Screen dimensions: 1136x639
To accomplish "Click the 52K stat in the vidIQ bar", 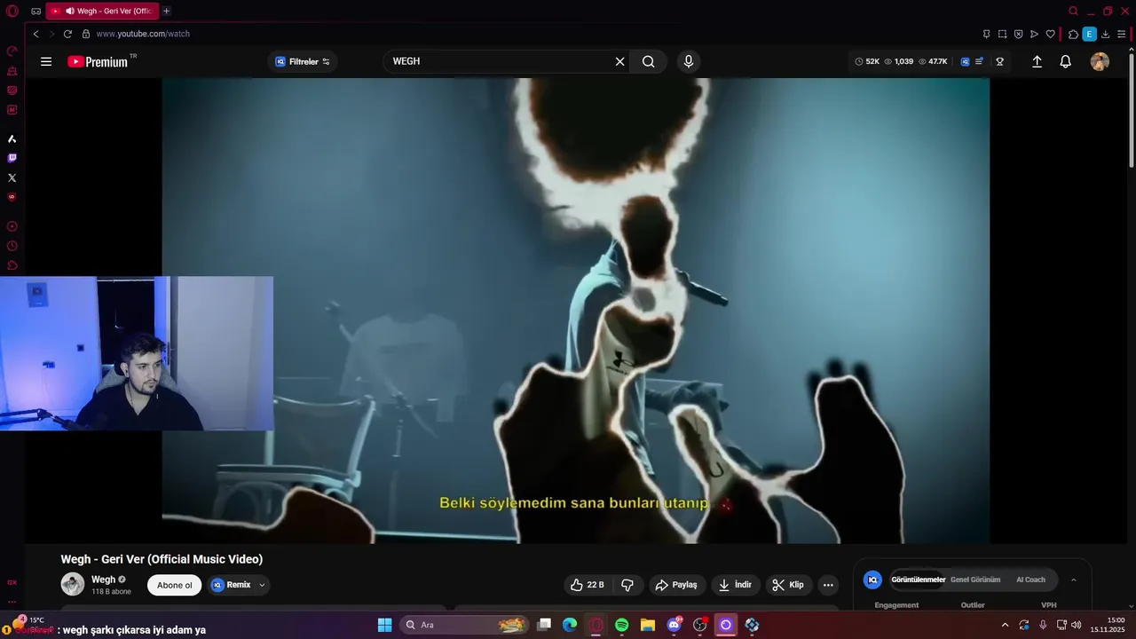I will 867,61.
